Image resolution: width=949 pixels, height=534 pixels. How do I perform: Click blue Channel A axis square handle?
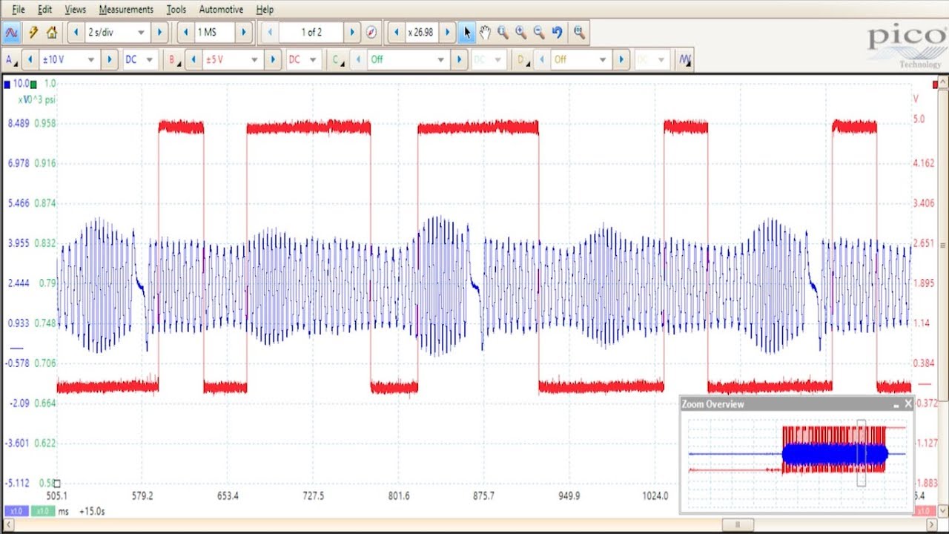7,84
